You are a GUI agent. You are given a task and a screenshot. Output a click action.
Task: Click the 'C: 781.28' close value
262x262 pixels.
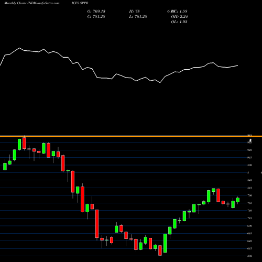coord(96,16)
